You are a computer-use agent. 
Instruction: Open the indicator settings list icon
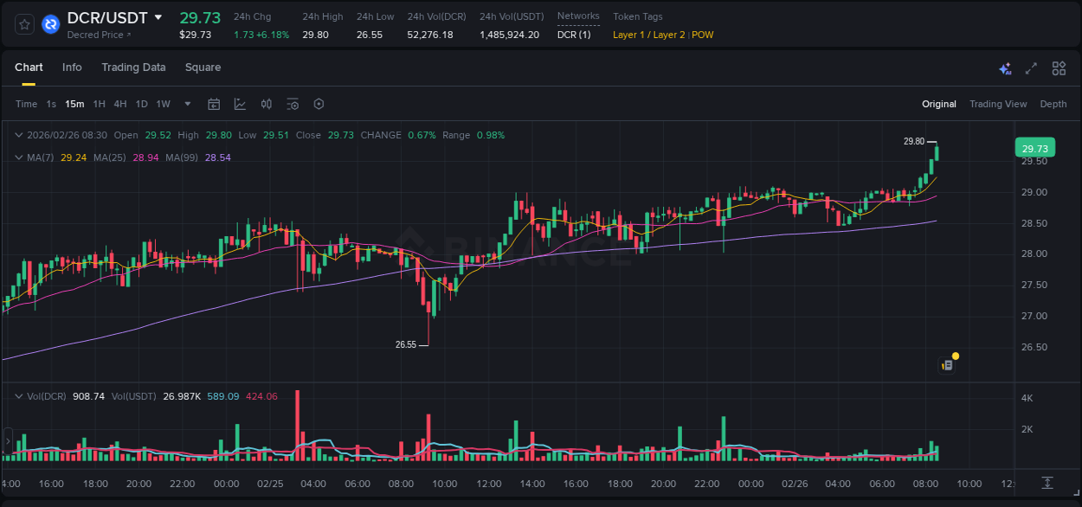point(293,104)
